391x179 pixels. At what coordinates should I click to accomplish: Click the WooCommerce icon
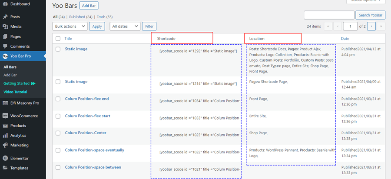[x=5, y=116]
